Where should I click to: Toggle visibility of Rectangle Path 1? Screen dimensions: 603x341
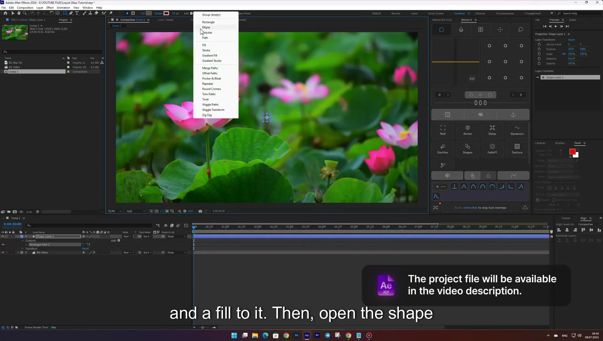tap(3, 245)
